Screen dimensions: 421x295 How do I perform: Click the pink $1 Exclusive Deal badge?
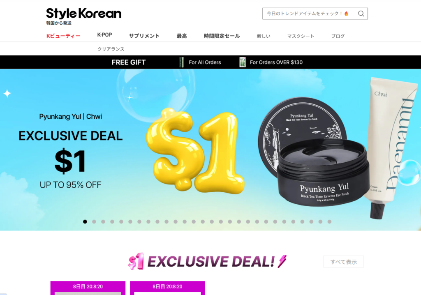pos(136,261)
